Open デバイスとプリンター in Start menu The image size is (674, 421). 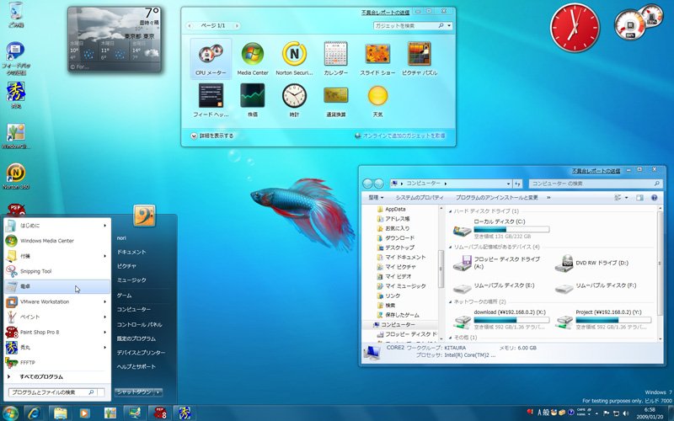[x=141, y=353]
